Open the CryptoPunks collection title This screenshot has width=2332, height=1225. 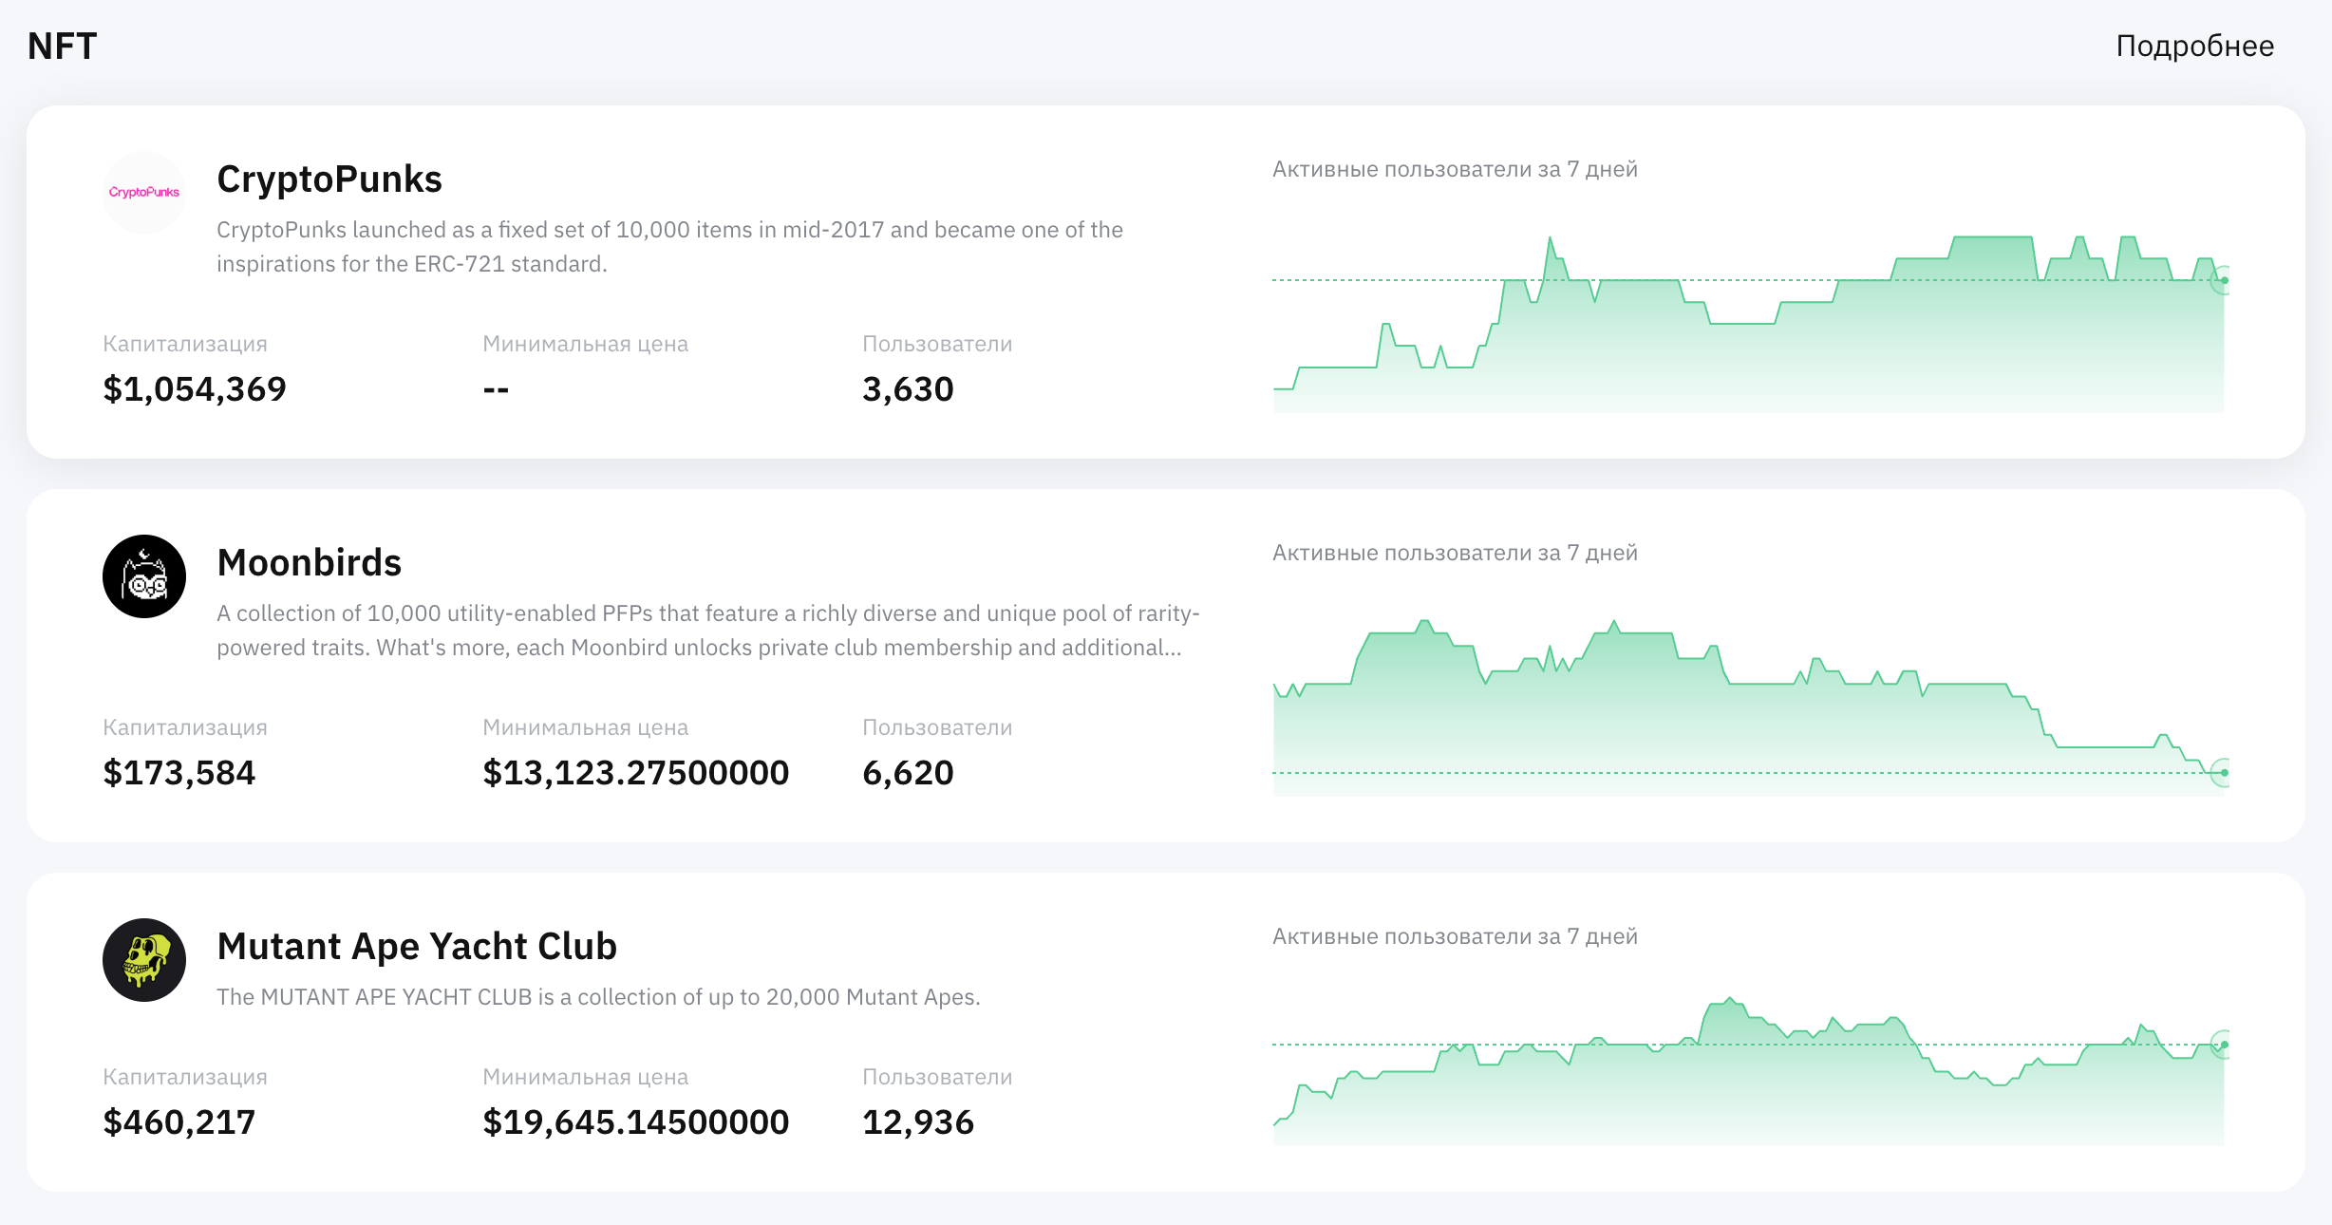(x=329, y=179)
